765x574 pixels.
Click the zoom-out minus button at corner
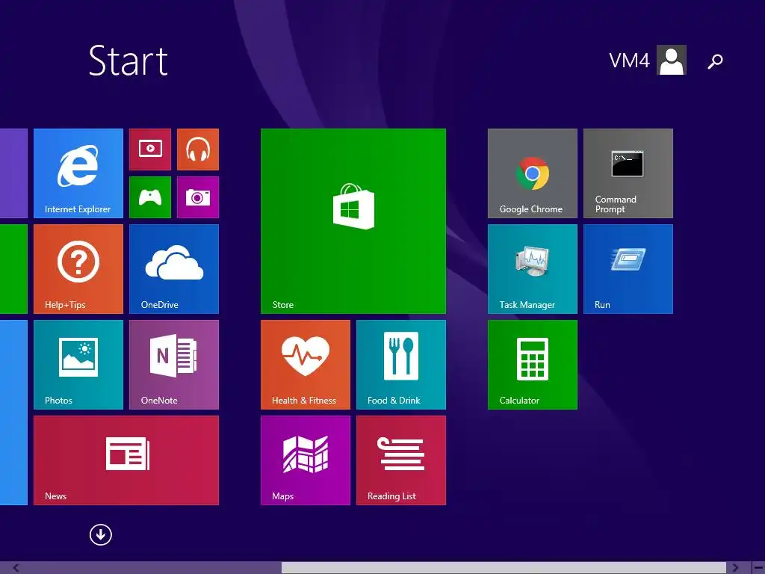759,568
